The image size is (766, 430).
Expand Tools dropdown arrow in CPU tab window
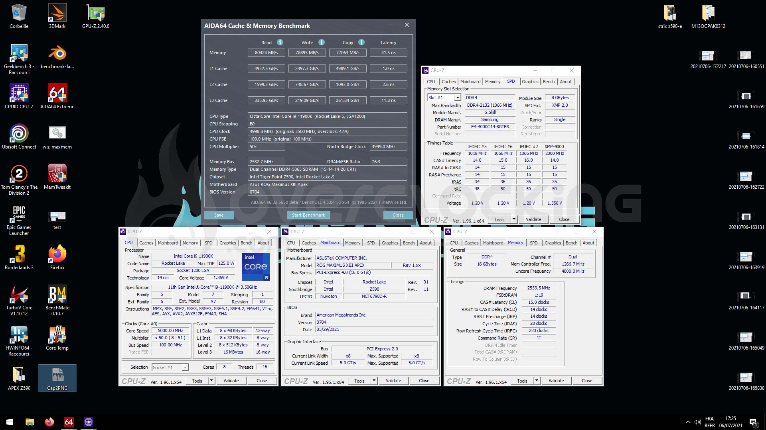coord(211,381)
